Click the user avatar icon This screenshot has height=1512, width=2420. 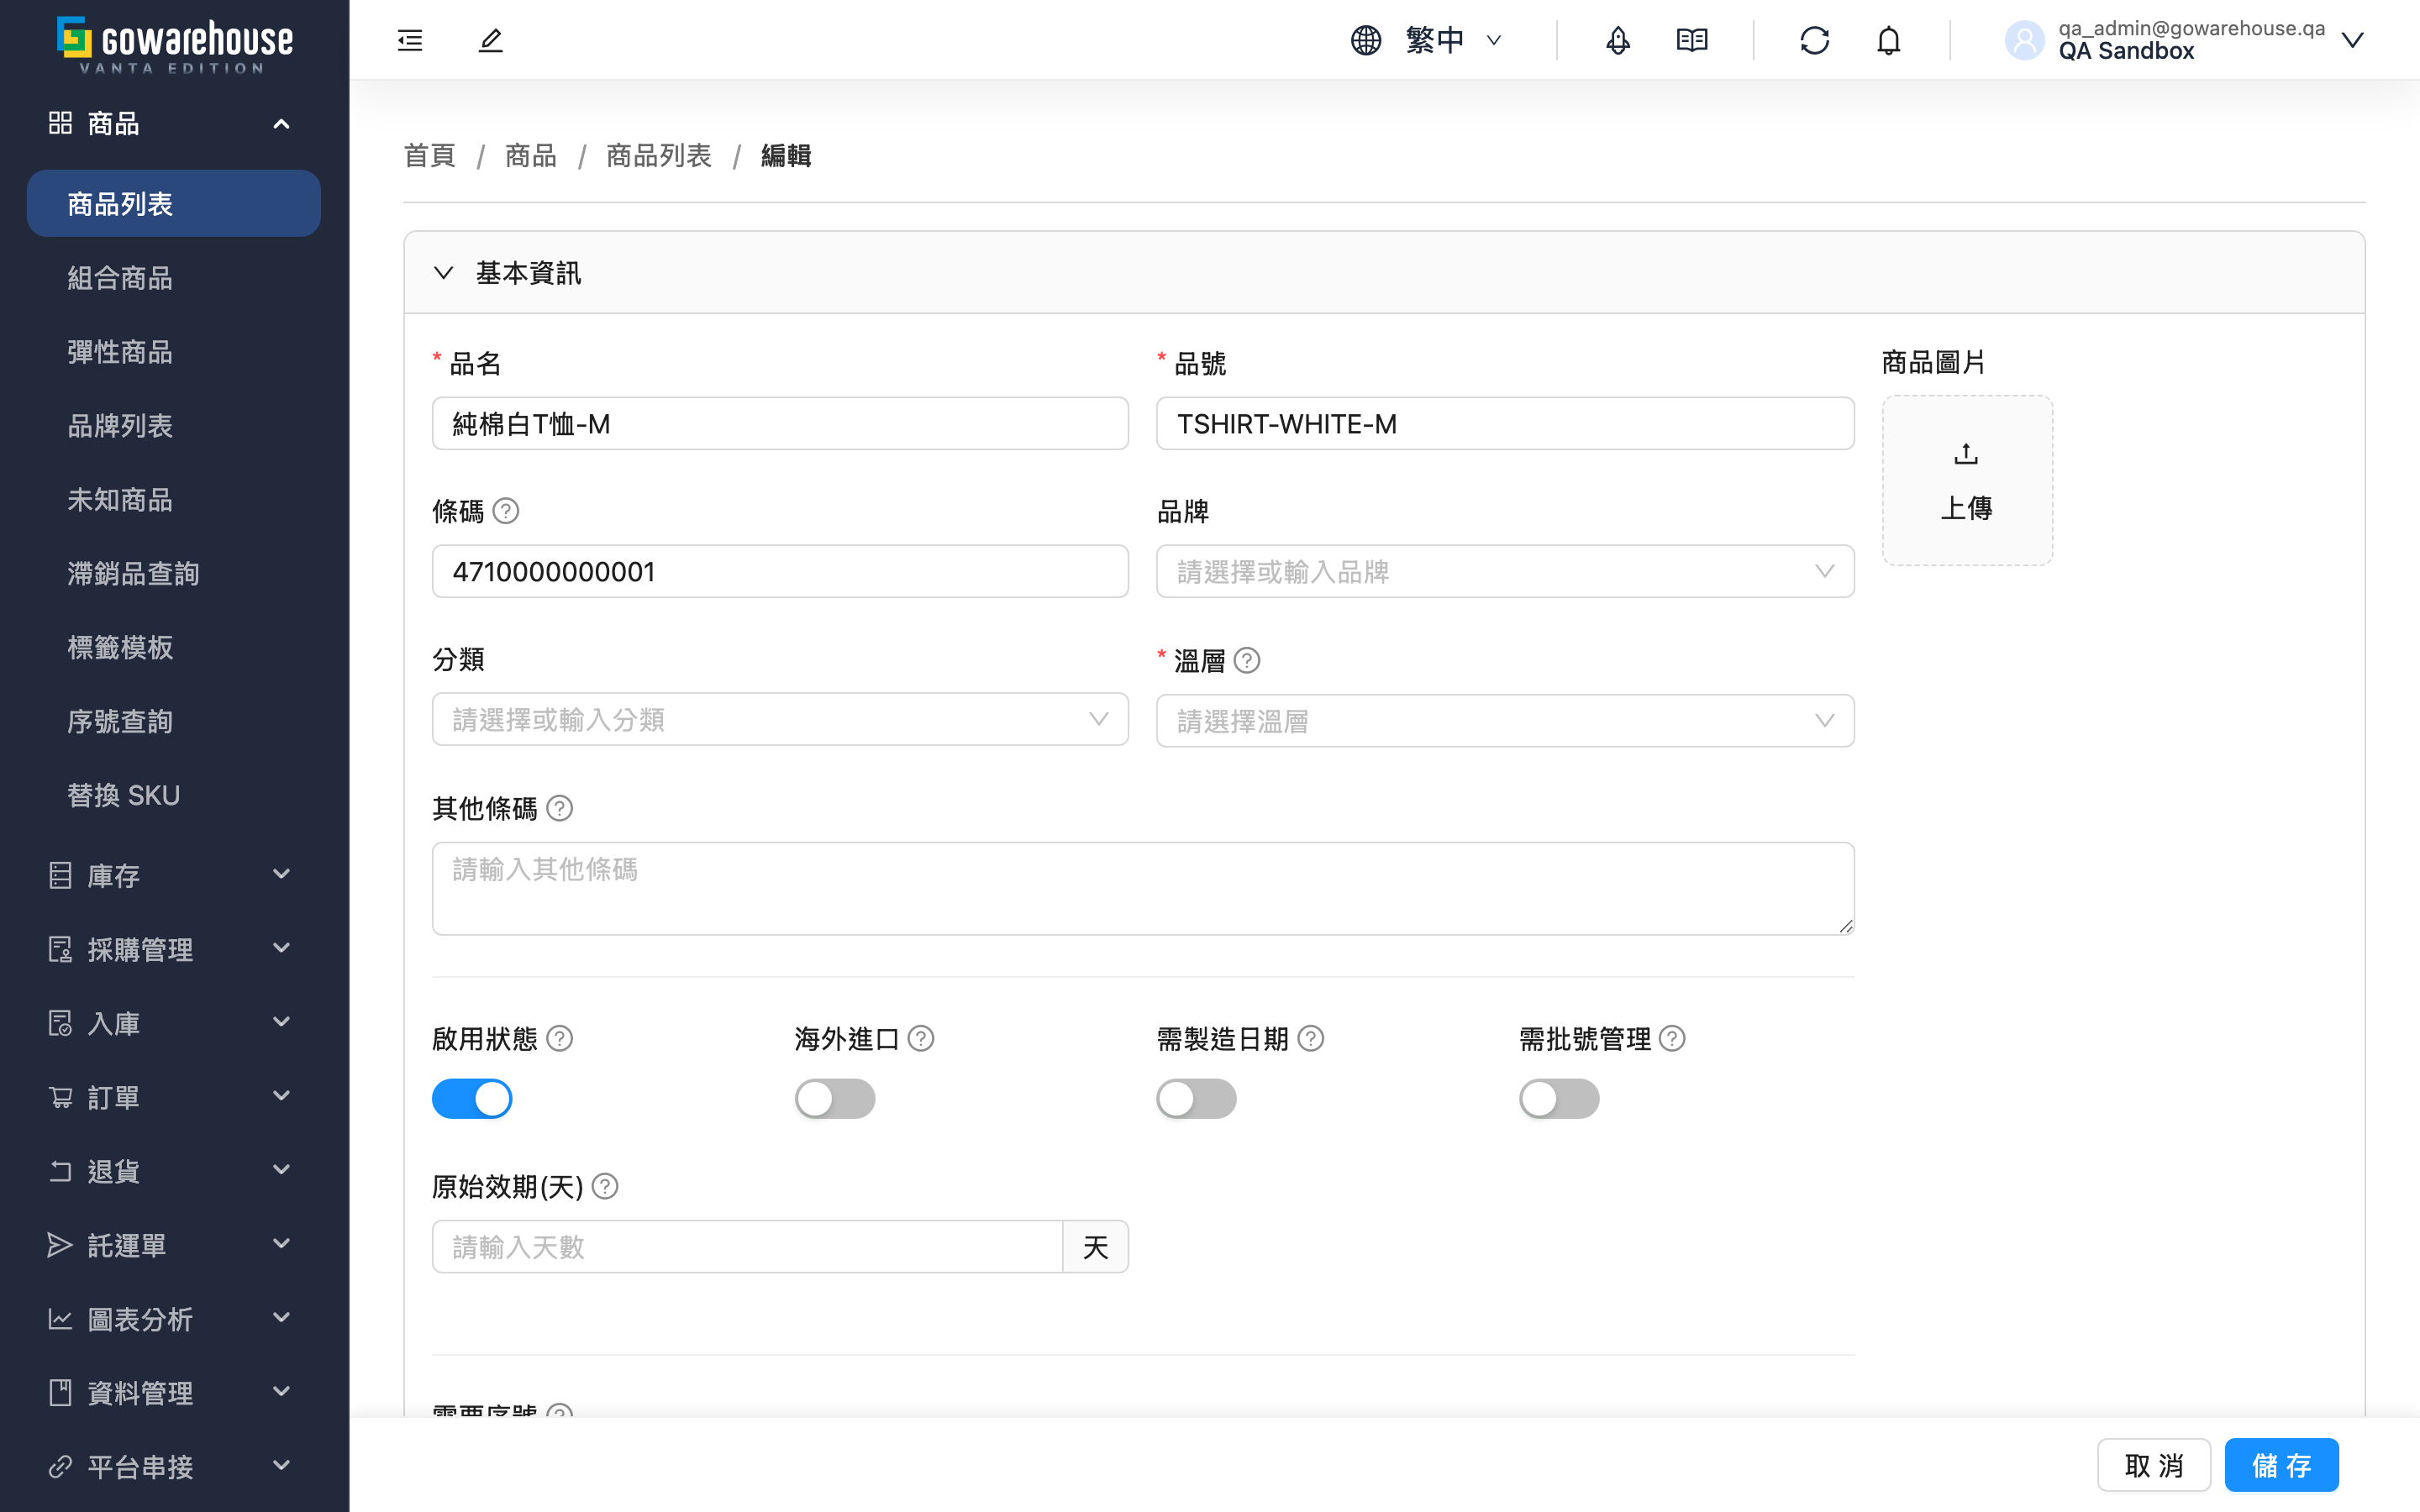[2025, 40]
